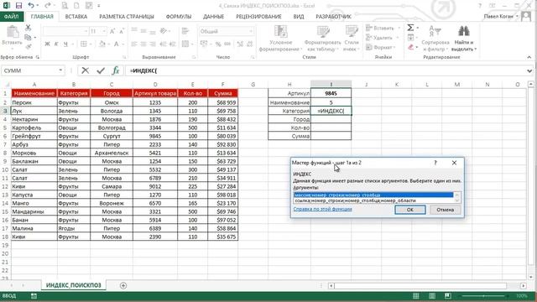Switch to Page Layout view in status bar

[x=432, y=296]
